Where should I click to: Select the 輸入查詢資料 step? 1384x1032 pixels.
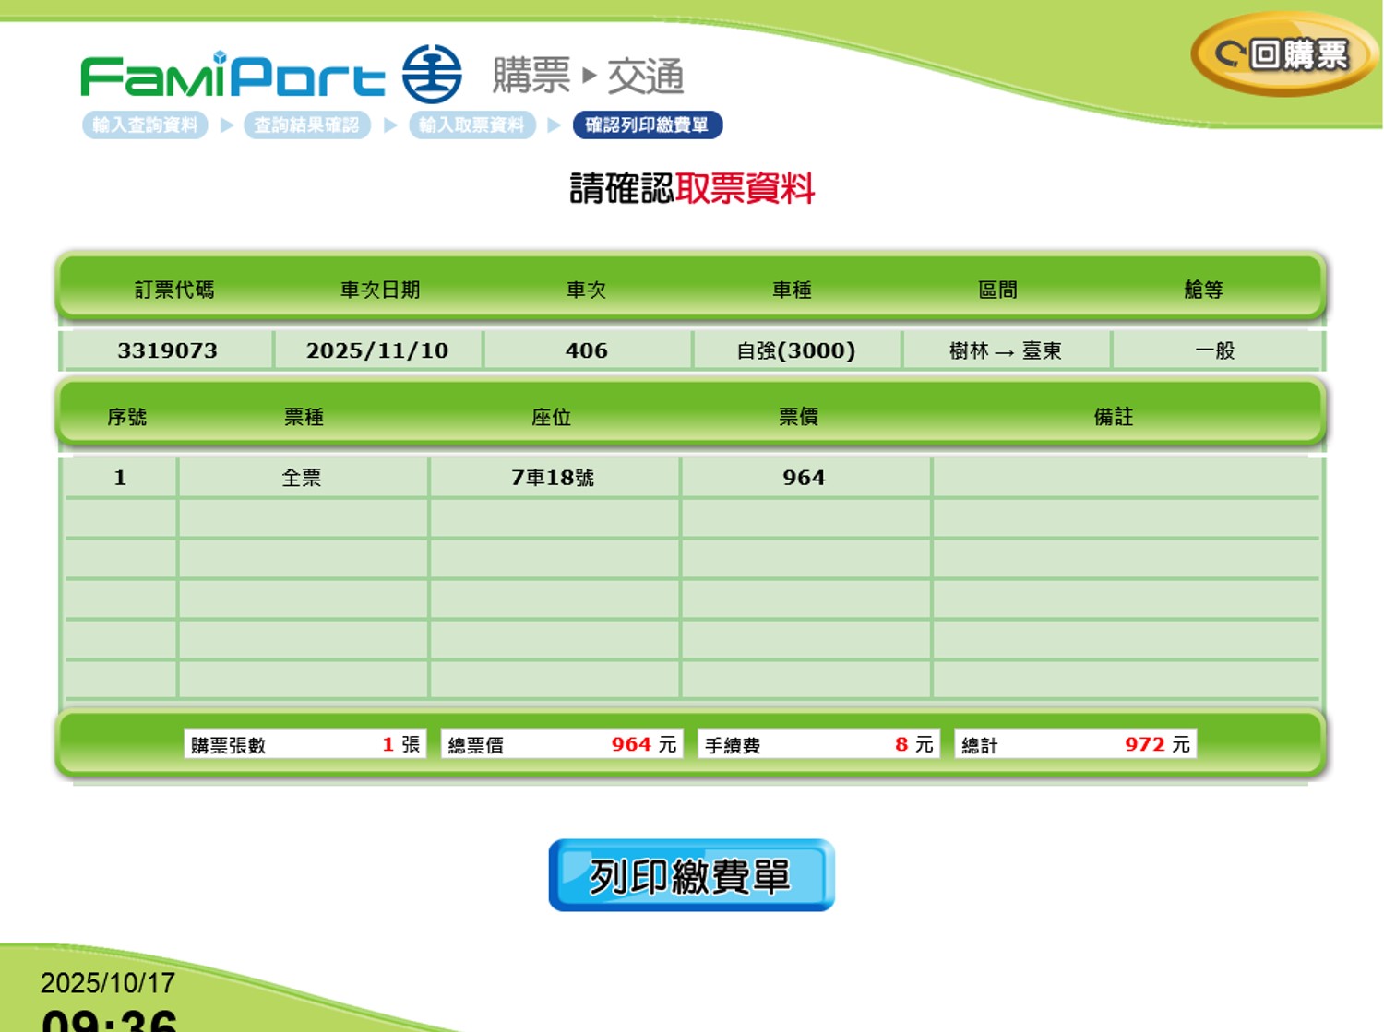(x=145, y=125)
